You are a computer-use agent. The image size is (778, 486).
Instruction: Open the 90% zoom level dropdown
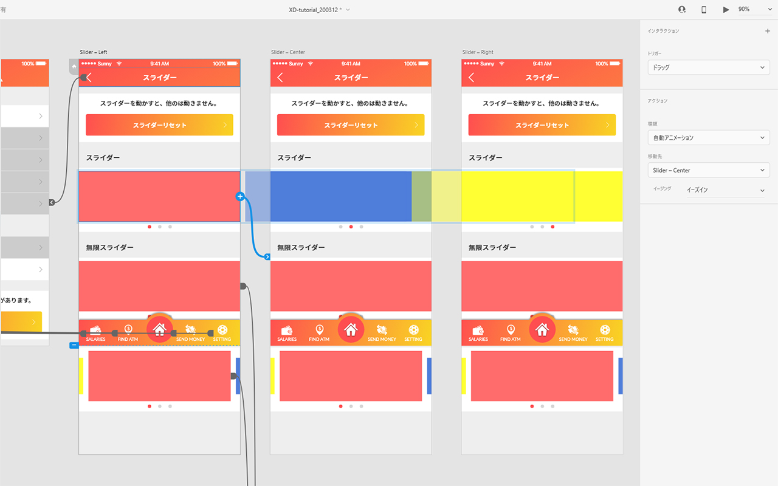pos(754,10)
